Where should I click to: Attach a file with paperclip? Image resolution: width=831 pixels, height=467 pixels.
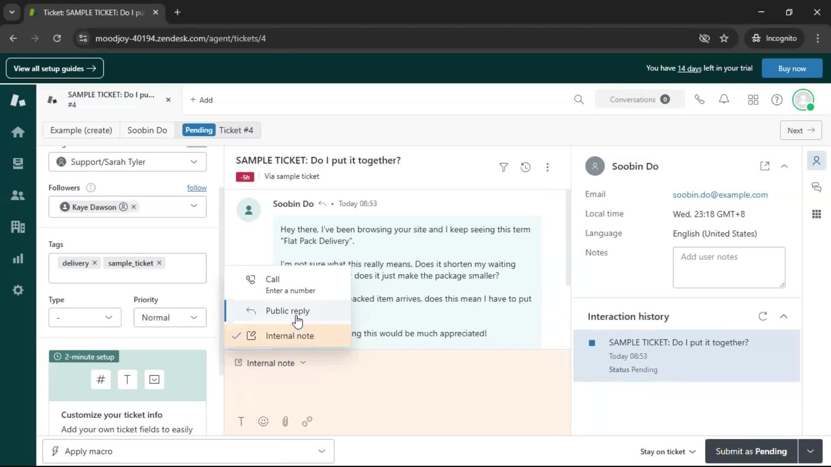coord(285,422)
